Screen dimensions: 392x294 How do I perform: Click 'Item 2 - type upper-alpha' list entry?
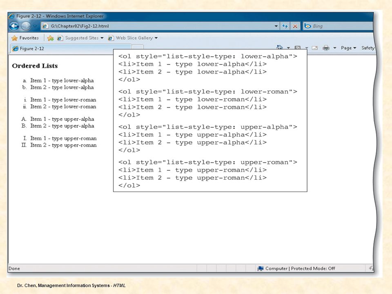tap(62, 126)
